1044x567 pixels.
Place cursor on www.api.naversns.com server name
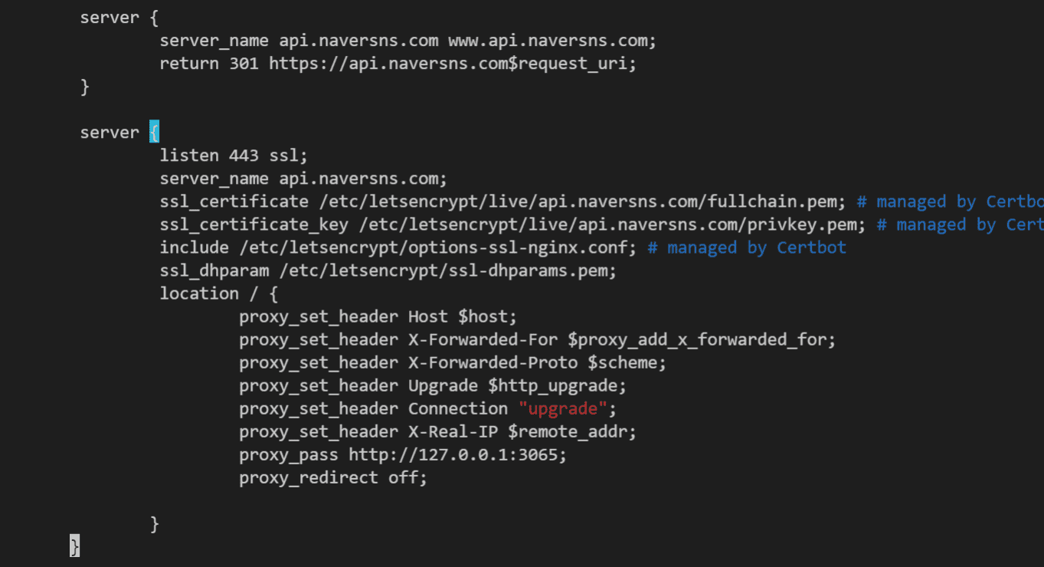[551, 41]
